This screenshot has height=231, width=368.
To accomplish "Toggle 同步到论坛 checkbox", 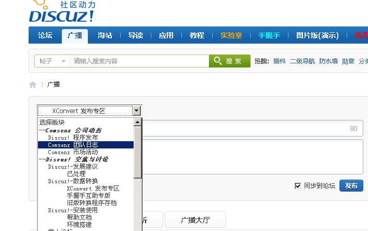I will coord(298,186).
